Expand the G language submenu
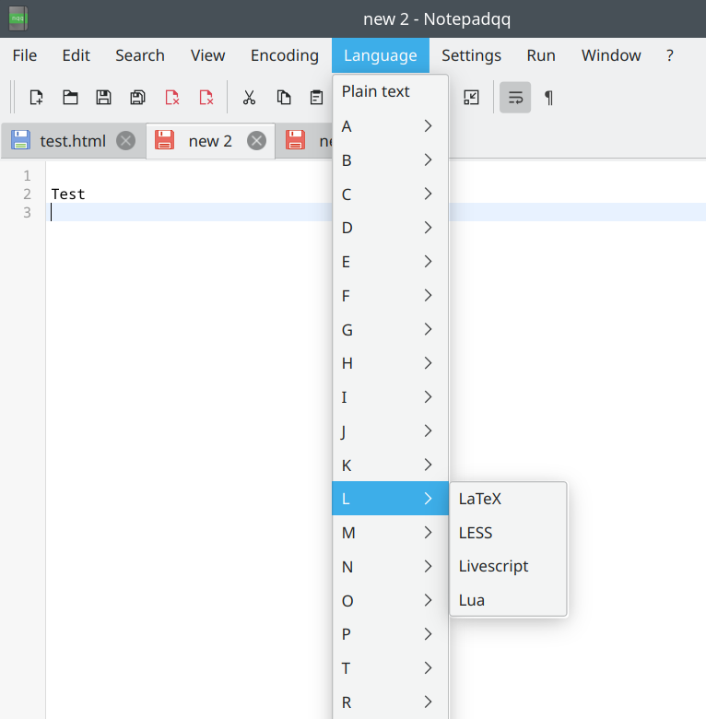Image resolution: width=706 pixels, height=719 pixels. (x=390, y=330)
